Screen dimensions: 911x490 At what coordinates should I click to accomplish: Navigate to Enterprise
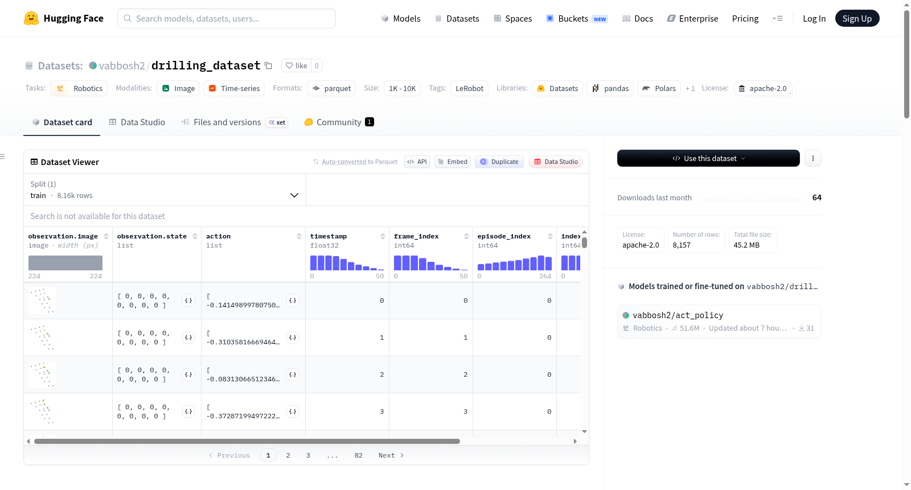[x=692, y=18]
